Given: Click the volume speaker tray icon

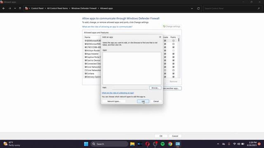Looking at the screenshot, I should point(238,144).
